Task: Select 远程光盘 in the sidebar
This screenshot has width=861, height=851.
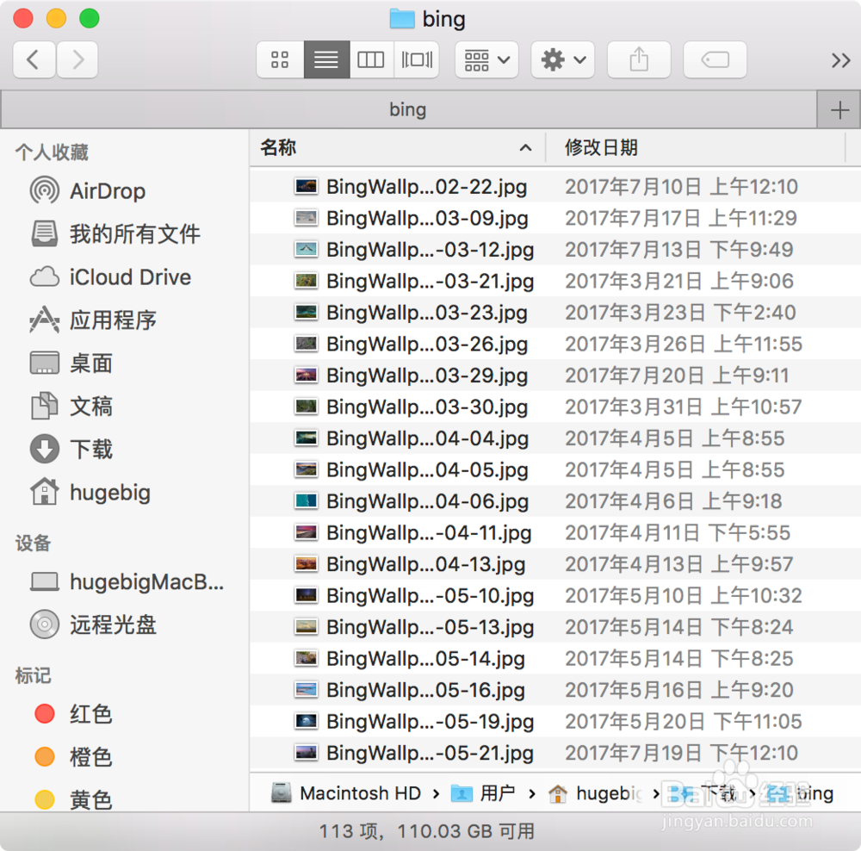Action: 93,624
